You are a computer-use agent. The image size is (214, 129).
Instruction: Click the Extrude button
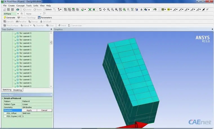pyautogui.click(x=8, y=22)
